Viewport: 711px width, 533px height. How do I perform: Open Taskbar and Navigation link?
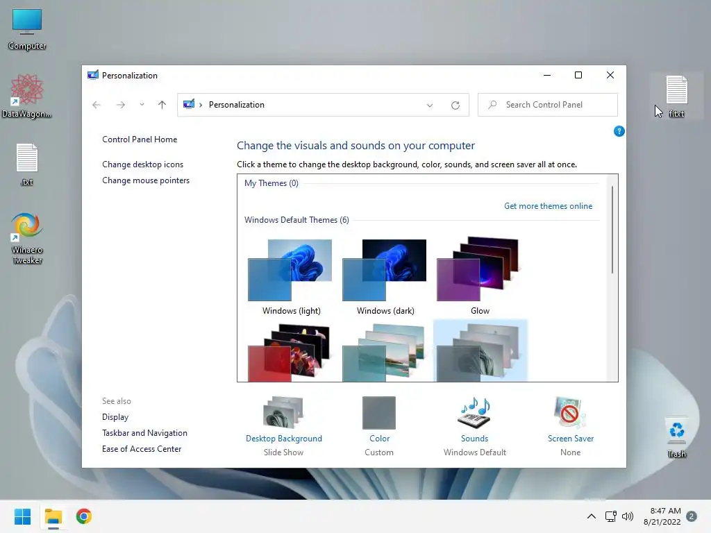(x=144, y=433)
